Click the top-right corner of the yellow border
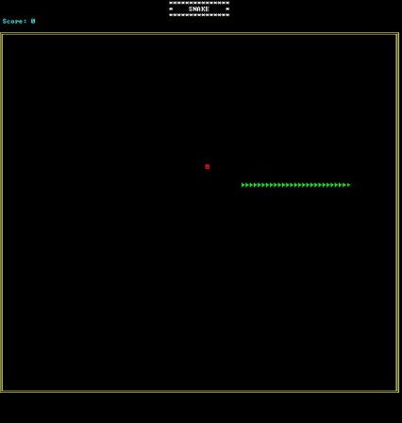This screenshot has height=423, width=402. 397,34
